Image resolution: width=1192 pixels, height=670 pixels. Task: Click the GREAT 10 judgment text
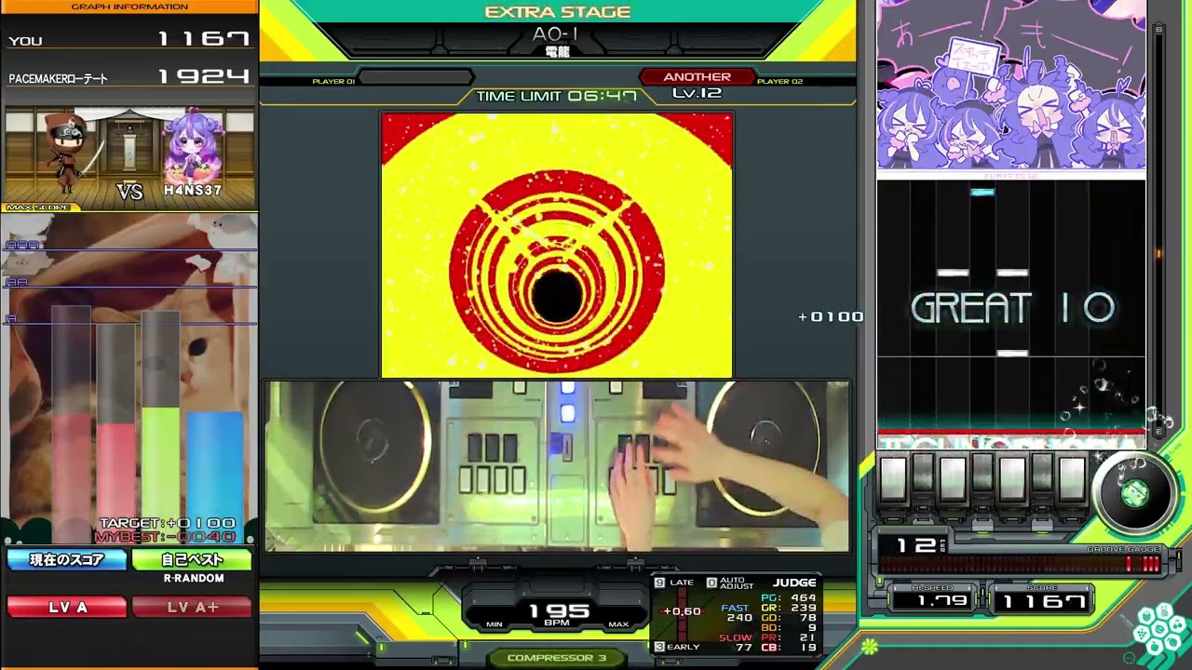(x=1012, y=308)
